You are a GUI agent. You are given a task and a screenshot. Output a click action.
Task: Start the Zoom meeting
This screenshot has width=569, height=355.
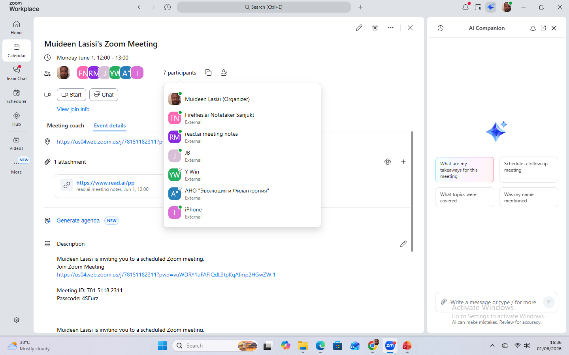pyautogui.click(x=72, y=95)
